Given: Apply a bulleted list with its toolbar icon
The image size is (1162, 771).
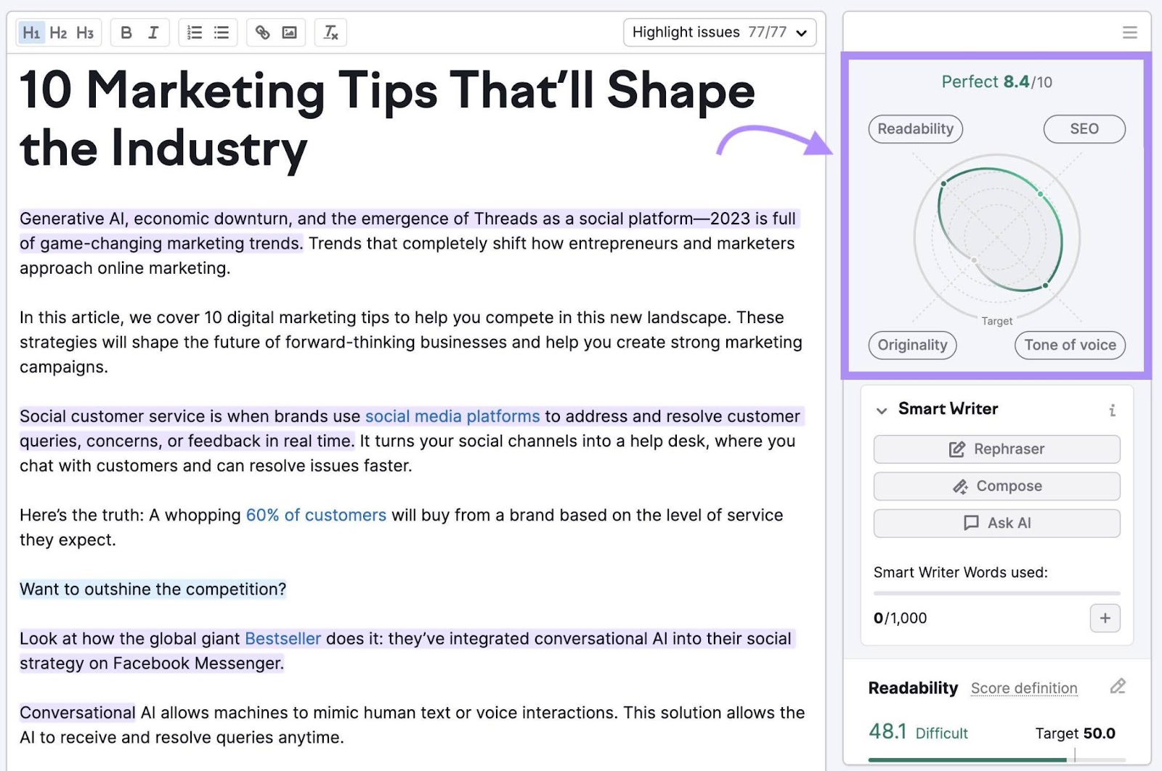Looking at the screenshot, I should (222, 32).
